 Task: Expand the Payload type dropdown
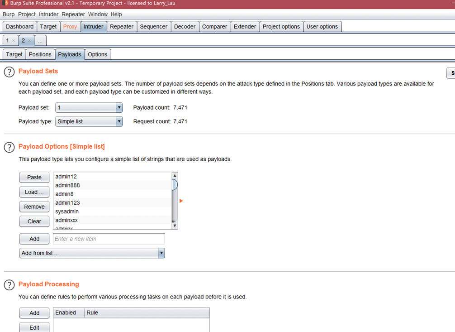[119, 121]
